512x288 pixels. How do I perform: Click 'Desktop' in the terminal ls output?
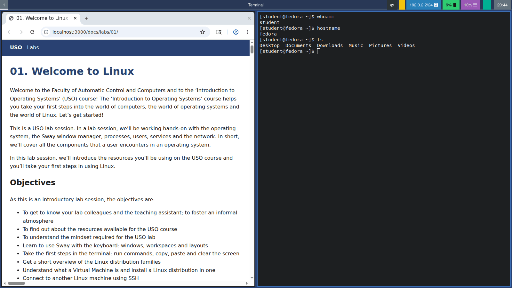pos(269,45)
